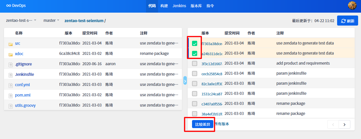Click date 2020-06-16 in file list
Viewport: 361px width, 139px height.
coord(92,64)
